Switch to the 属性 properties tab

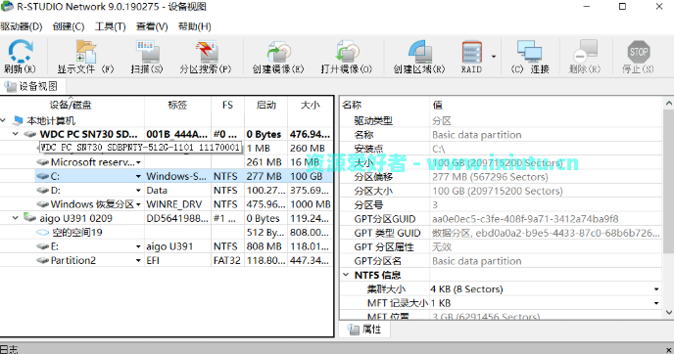point(365,330)
